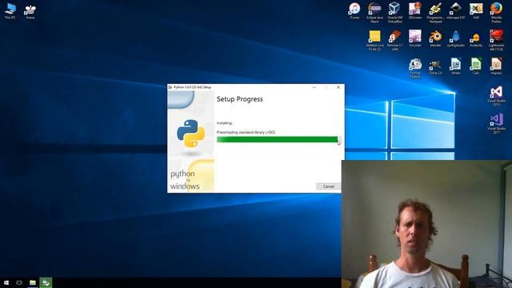Screen dimensions: 512x288
Task: Launch Eclipse Java Neon from the desktop
Action: (374, 13)
